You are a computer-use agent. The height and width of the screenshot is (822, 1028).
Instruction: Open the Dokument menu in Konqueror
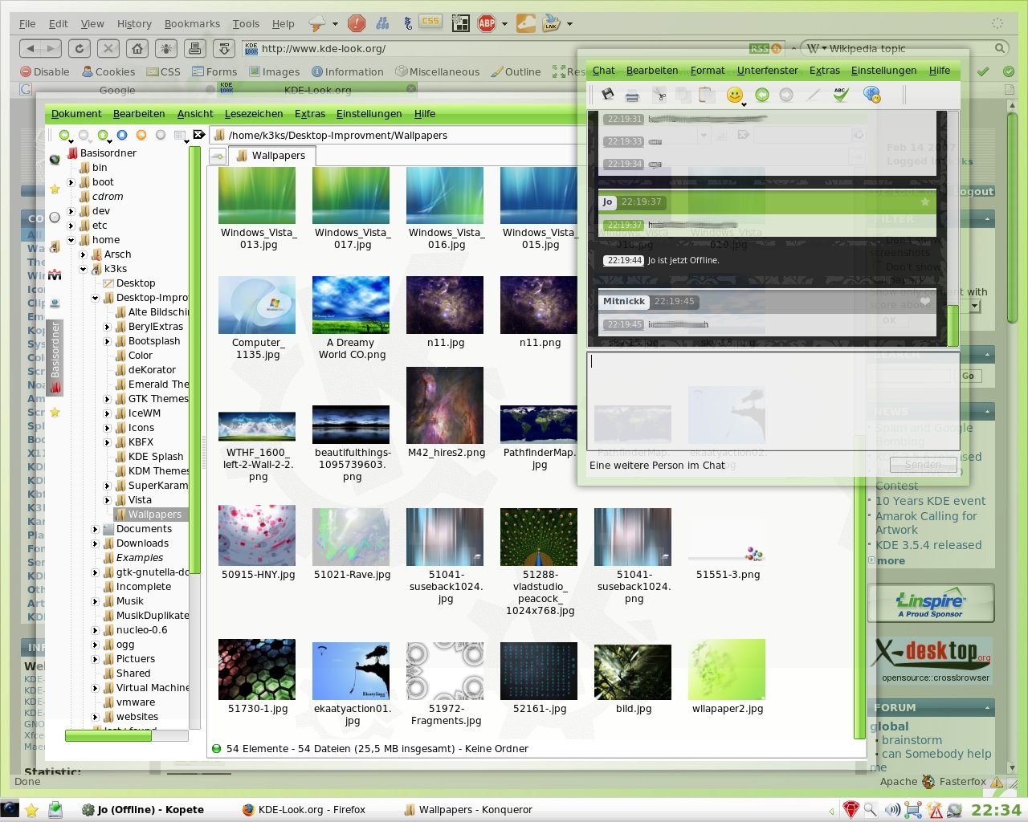[76, 114]
